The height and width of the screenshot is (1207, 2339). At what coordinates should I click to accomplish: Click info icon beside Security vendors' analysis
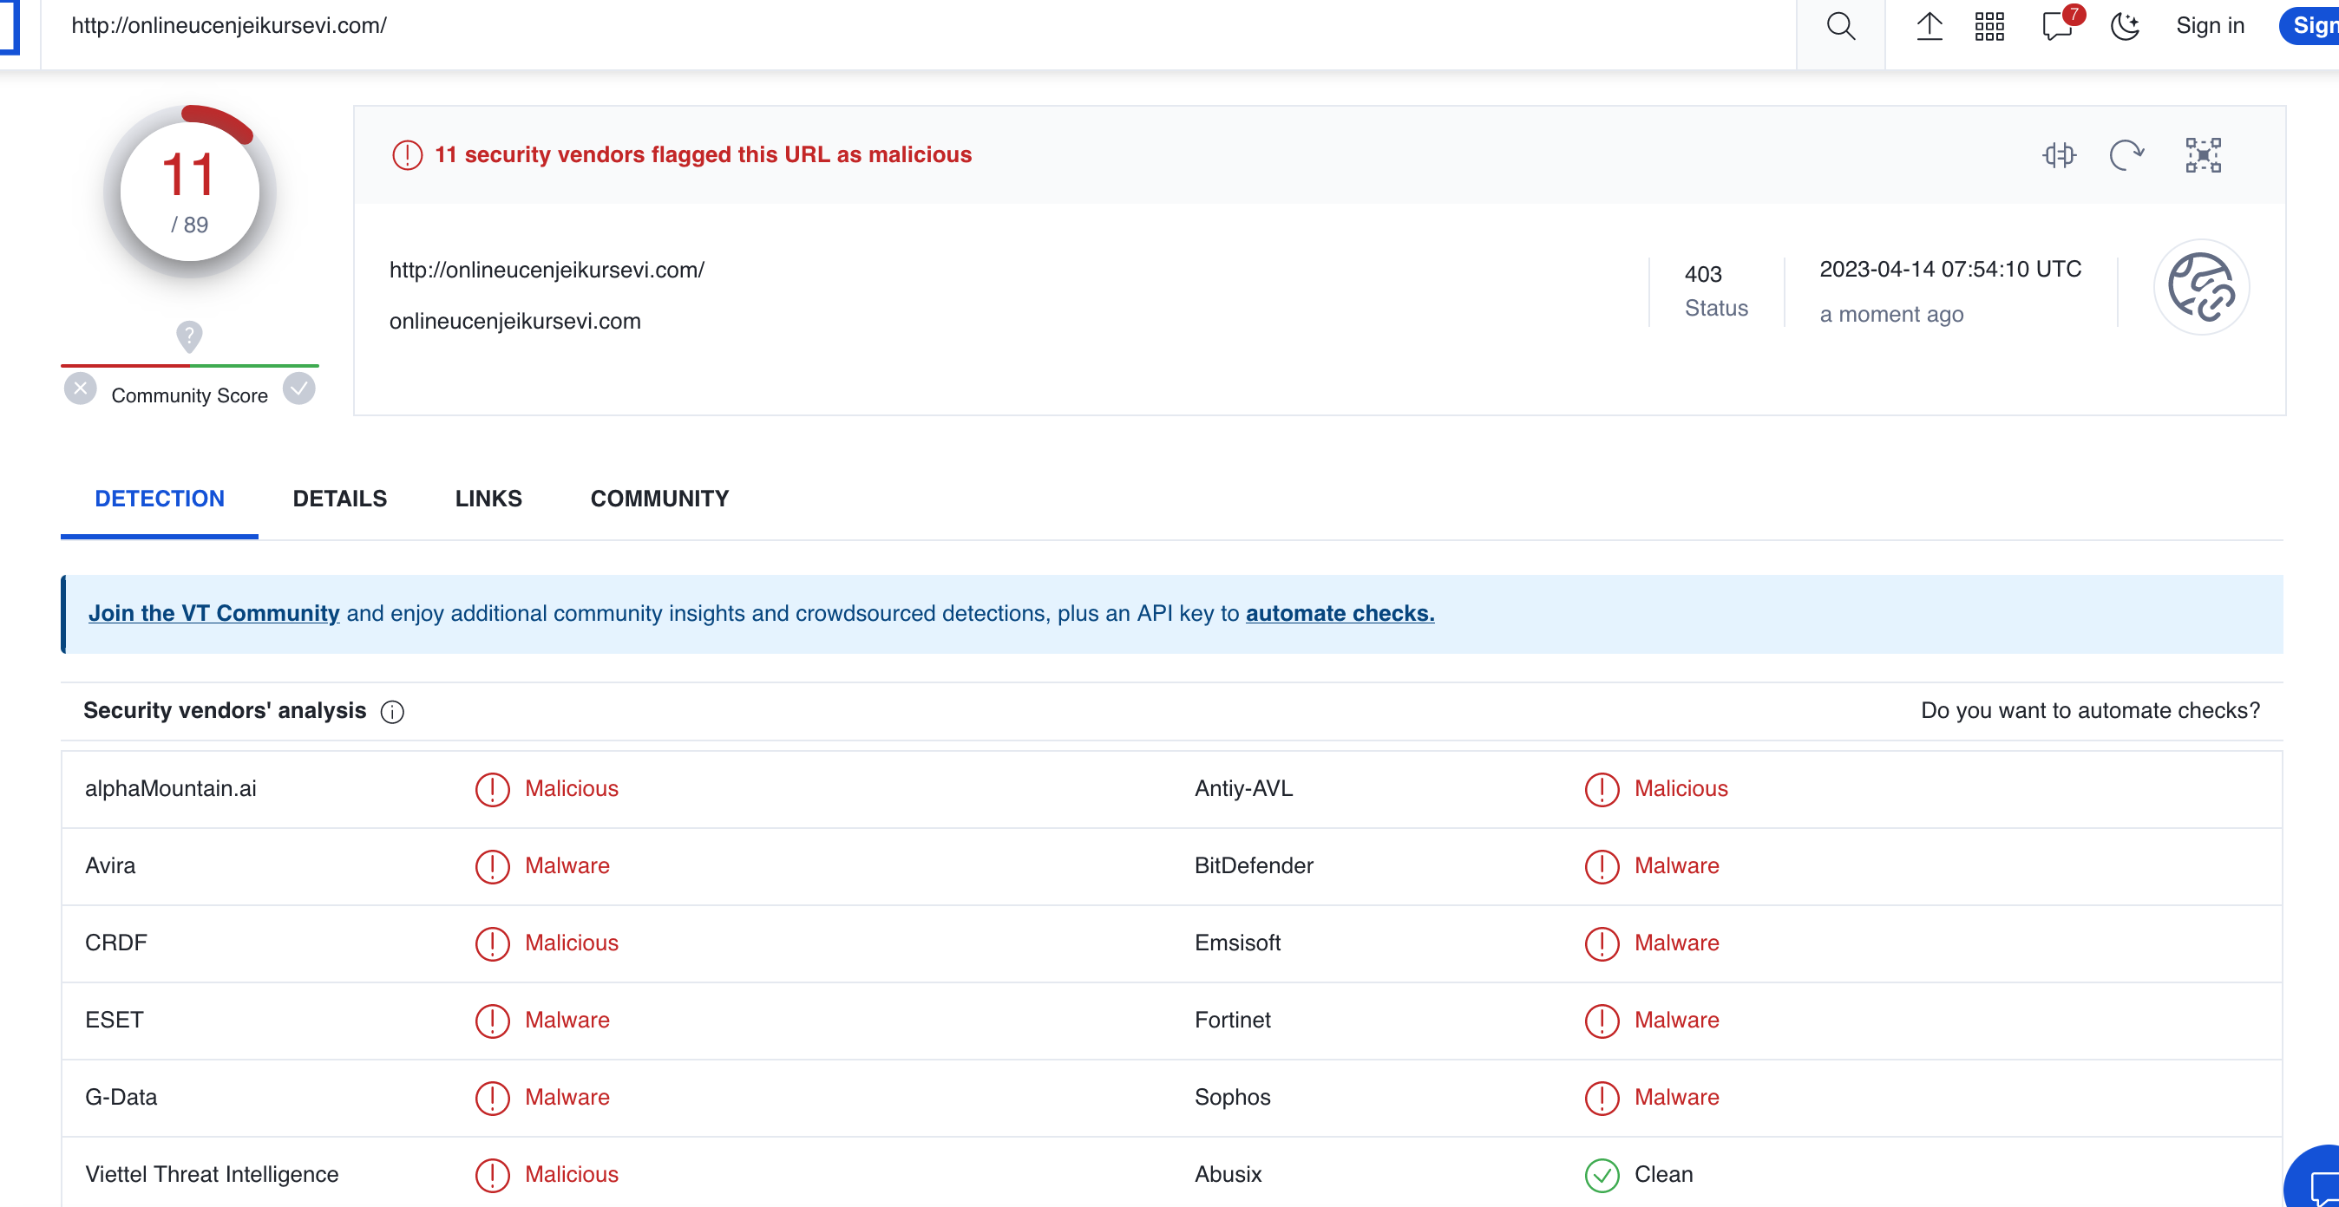[392, 713]
